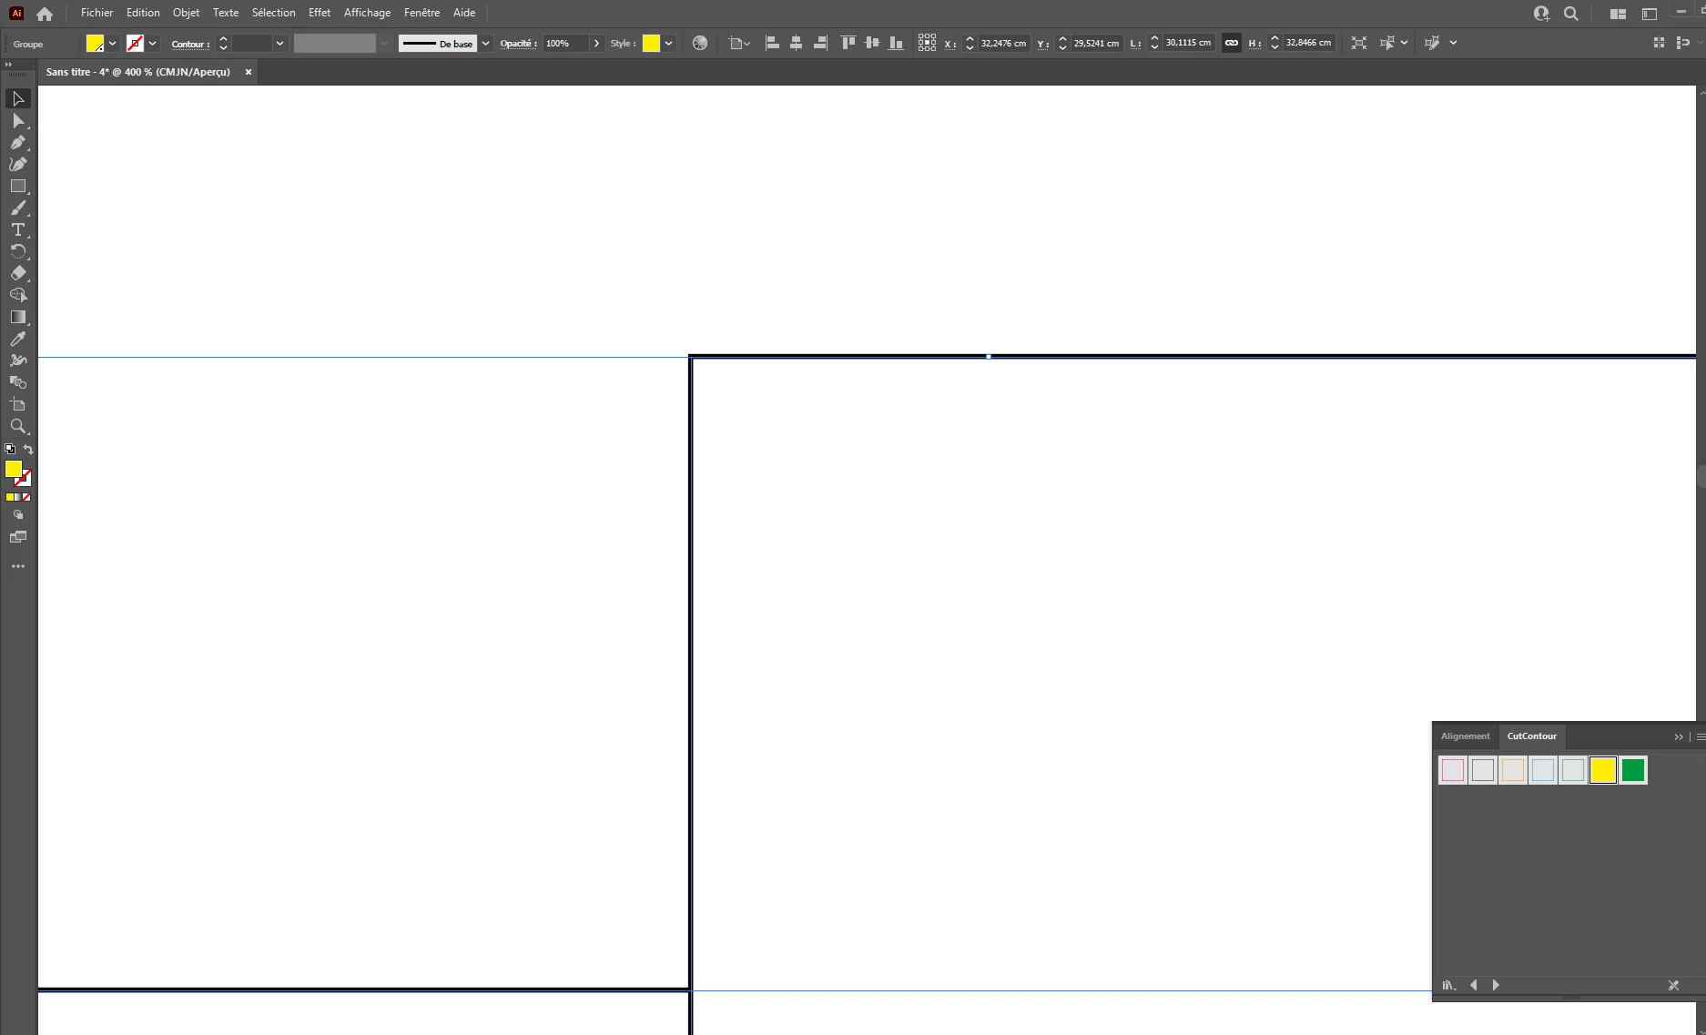1706x1035 pixels.
Task: Open the Sélection menu
Action: pos(273,13)
